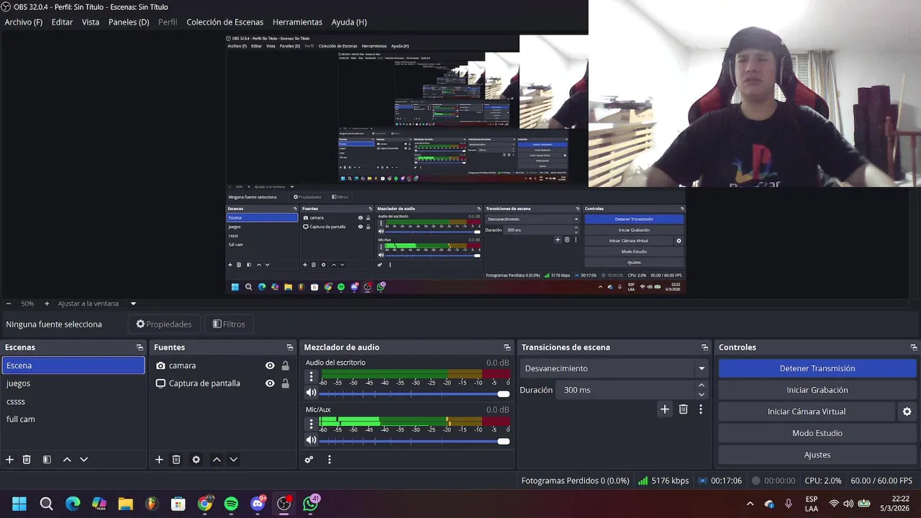
Task: Move scene up with the Escenas arrow
Action: point(67,460)
